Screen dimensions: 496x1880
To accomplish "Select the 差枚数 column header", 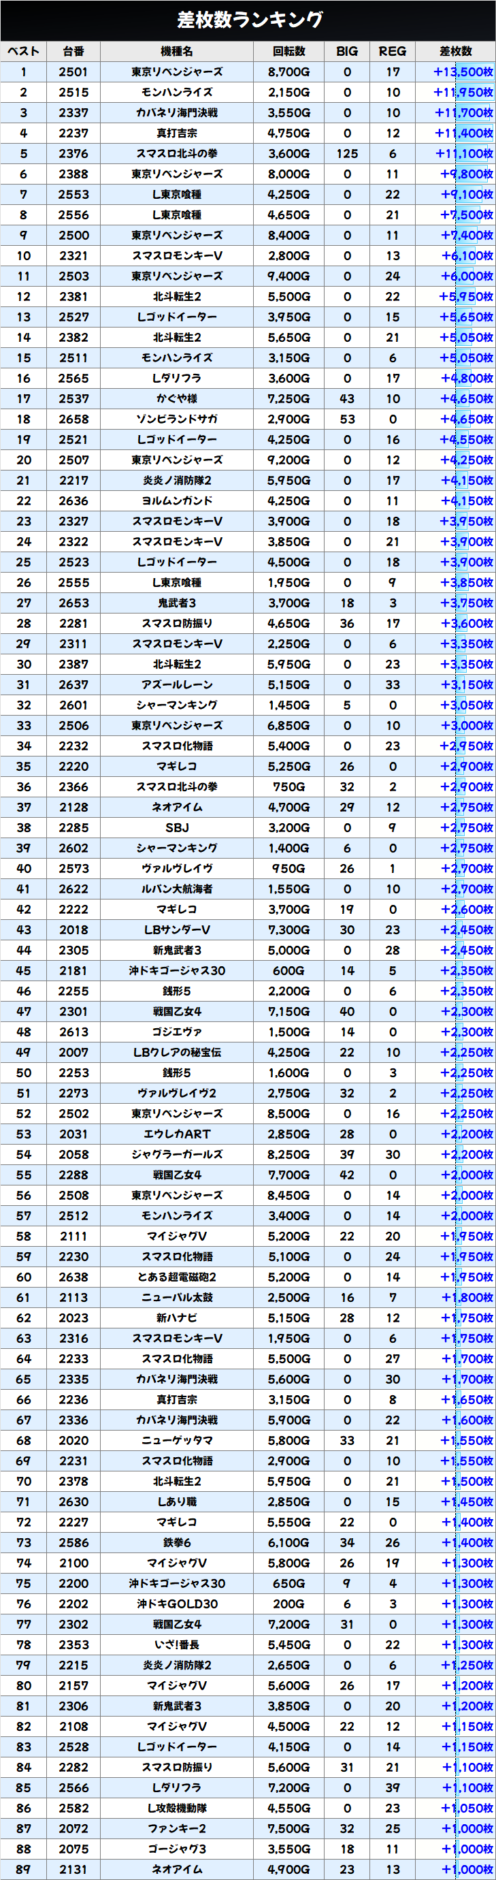I will coord(455,51).
